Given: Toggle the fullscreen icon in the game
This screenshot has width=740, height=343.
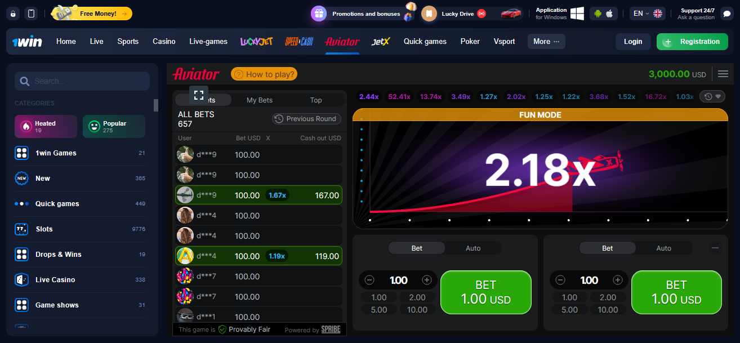Looking at the screenshot, I should click(x=199, y=95).
